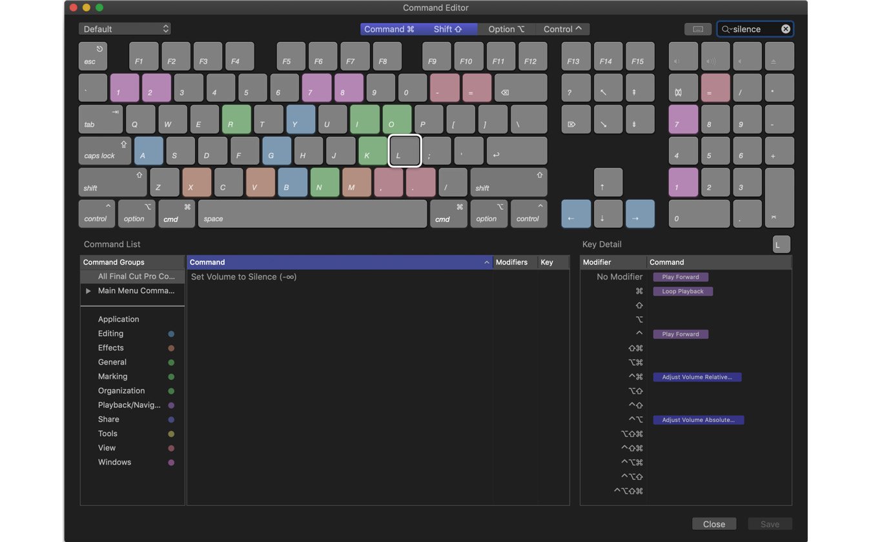Select Set Volume to Silence command row

378,277
